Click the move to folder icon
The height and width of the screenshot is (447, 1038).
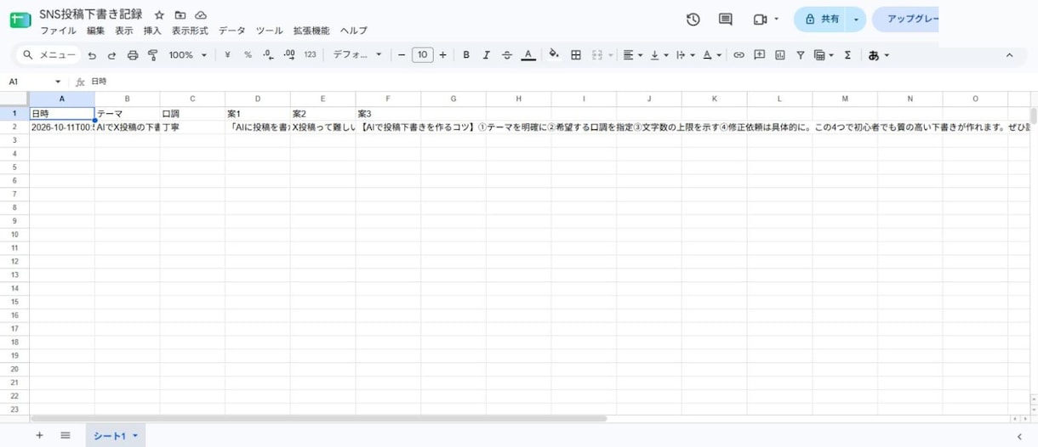180,15
